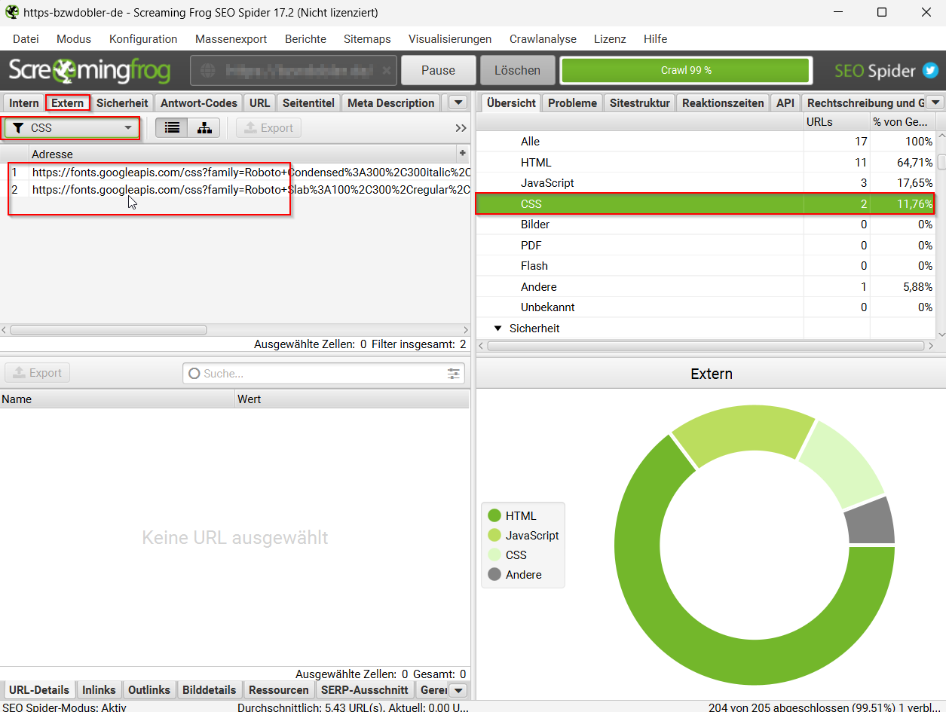Switch to list view mode icon

173,128
